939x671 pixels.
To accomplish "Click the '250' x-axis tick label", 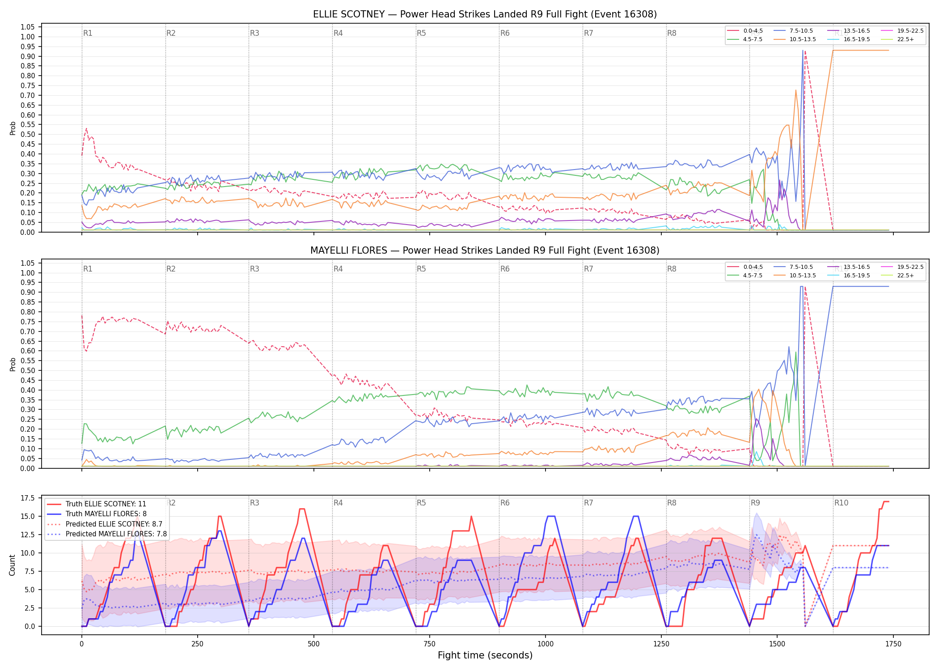I will (x=198, y=644).
